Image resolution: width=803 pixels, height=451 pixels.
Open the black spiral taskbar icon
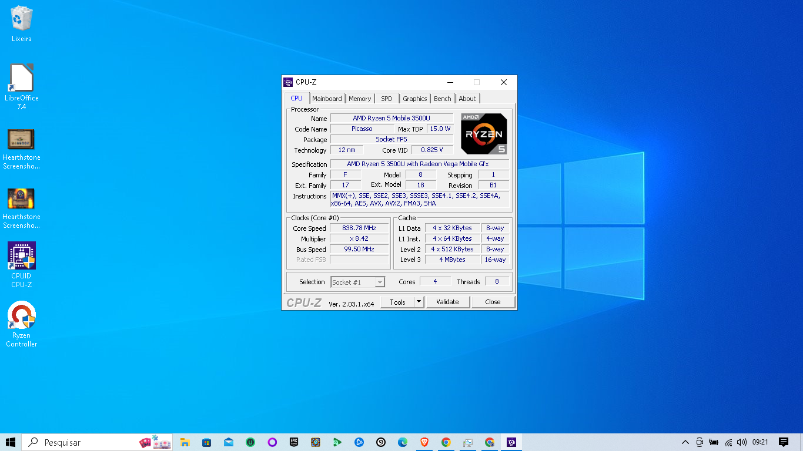pyautogui.click(x=381, y=442)
